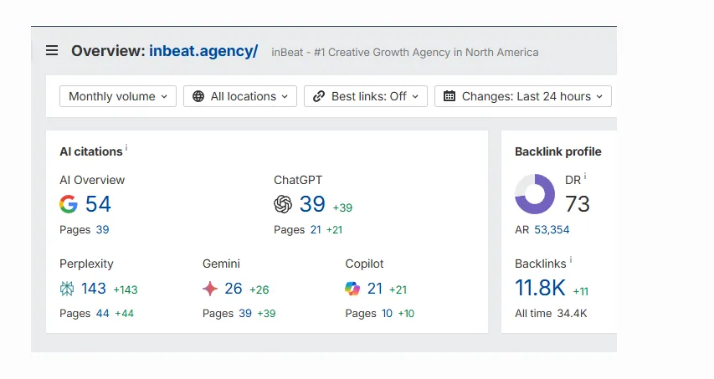This screenshot has height=379, width=714.
Task: Click AI Overview Pages value 39
Action: (102, 230)
